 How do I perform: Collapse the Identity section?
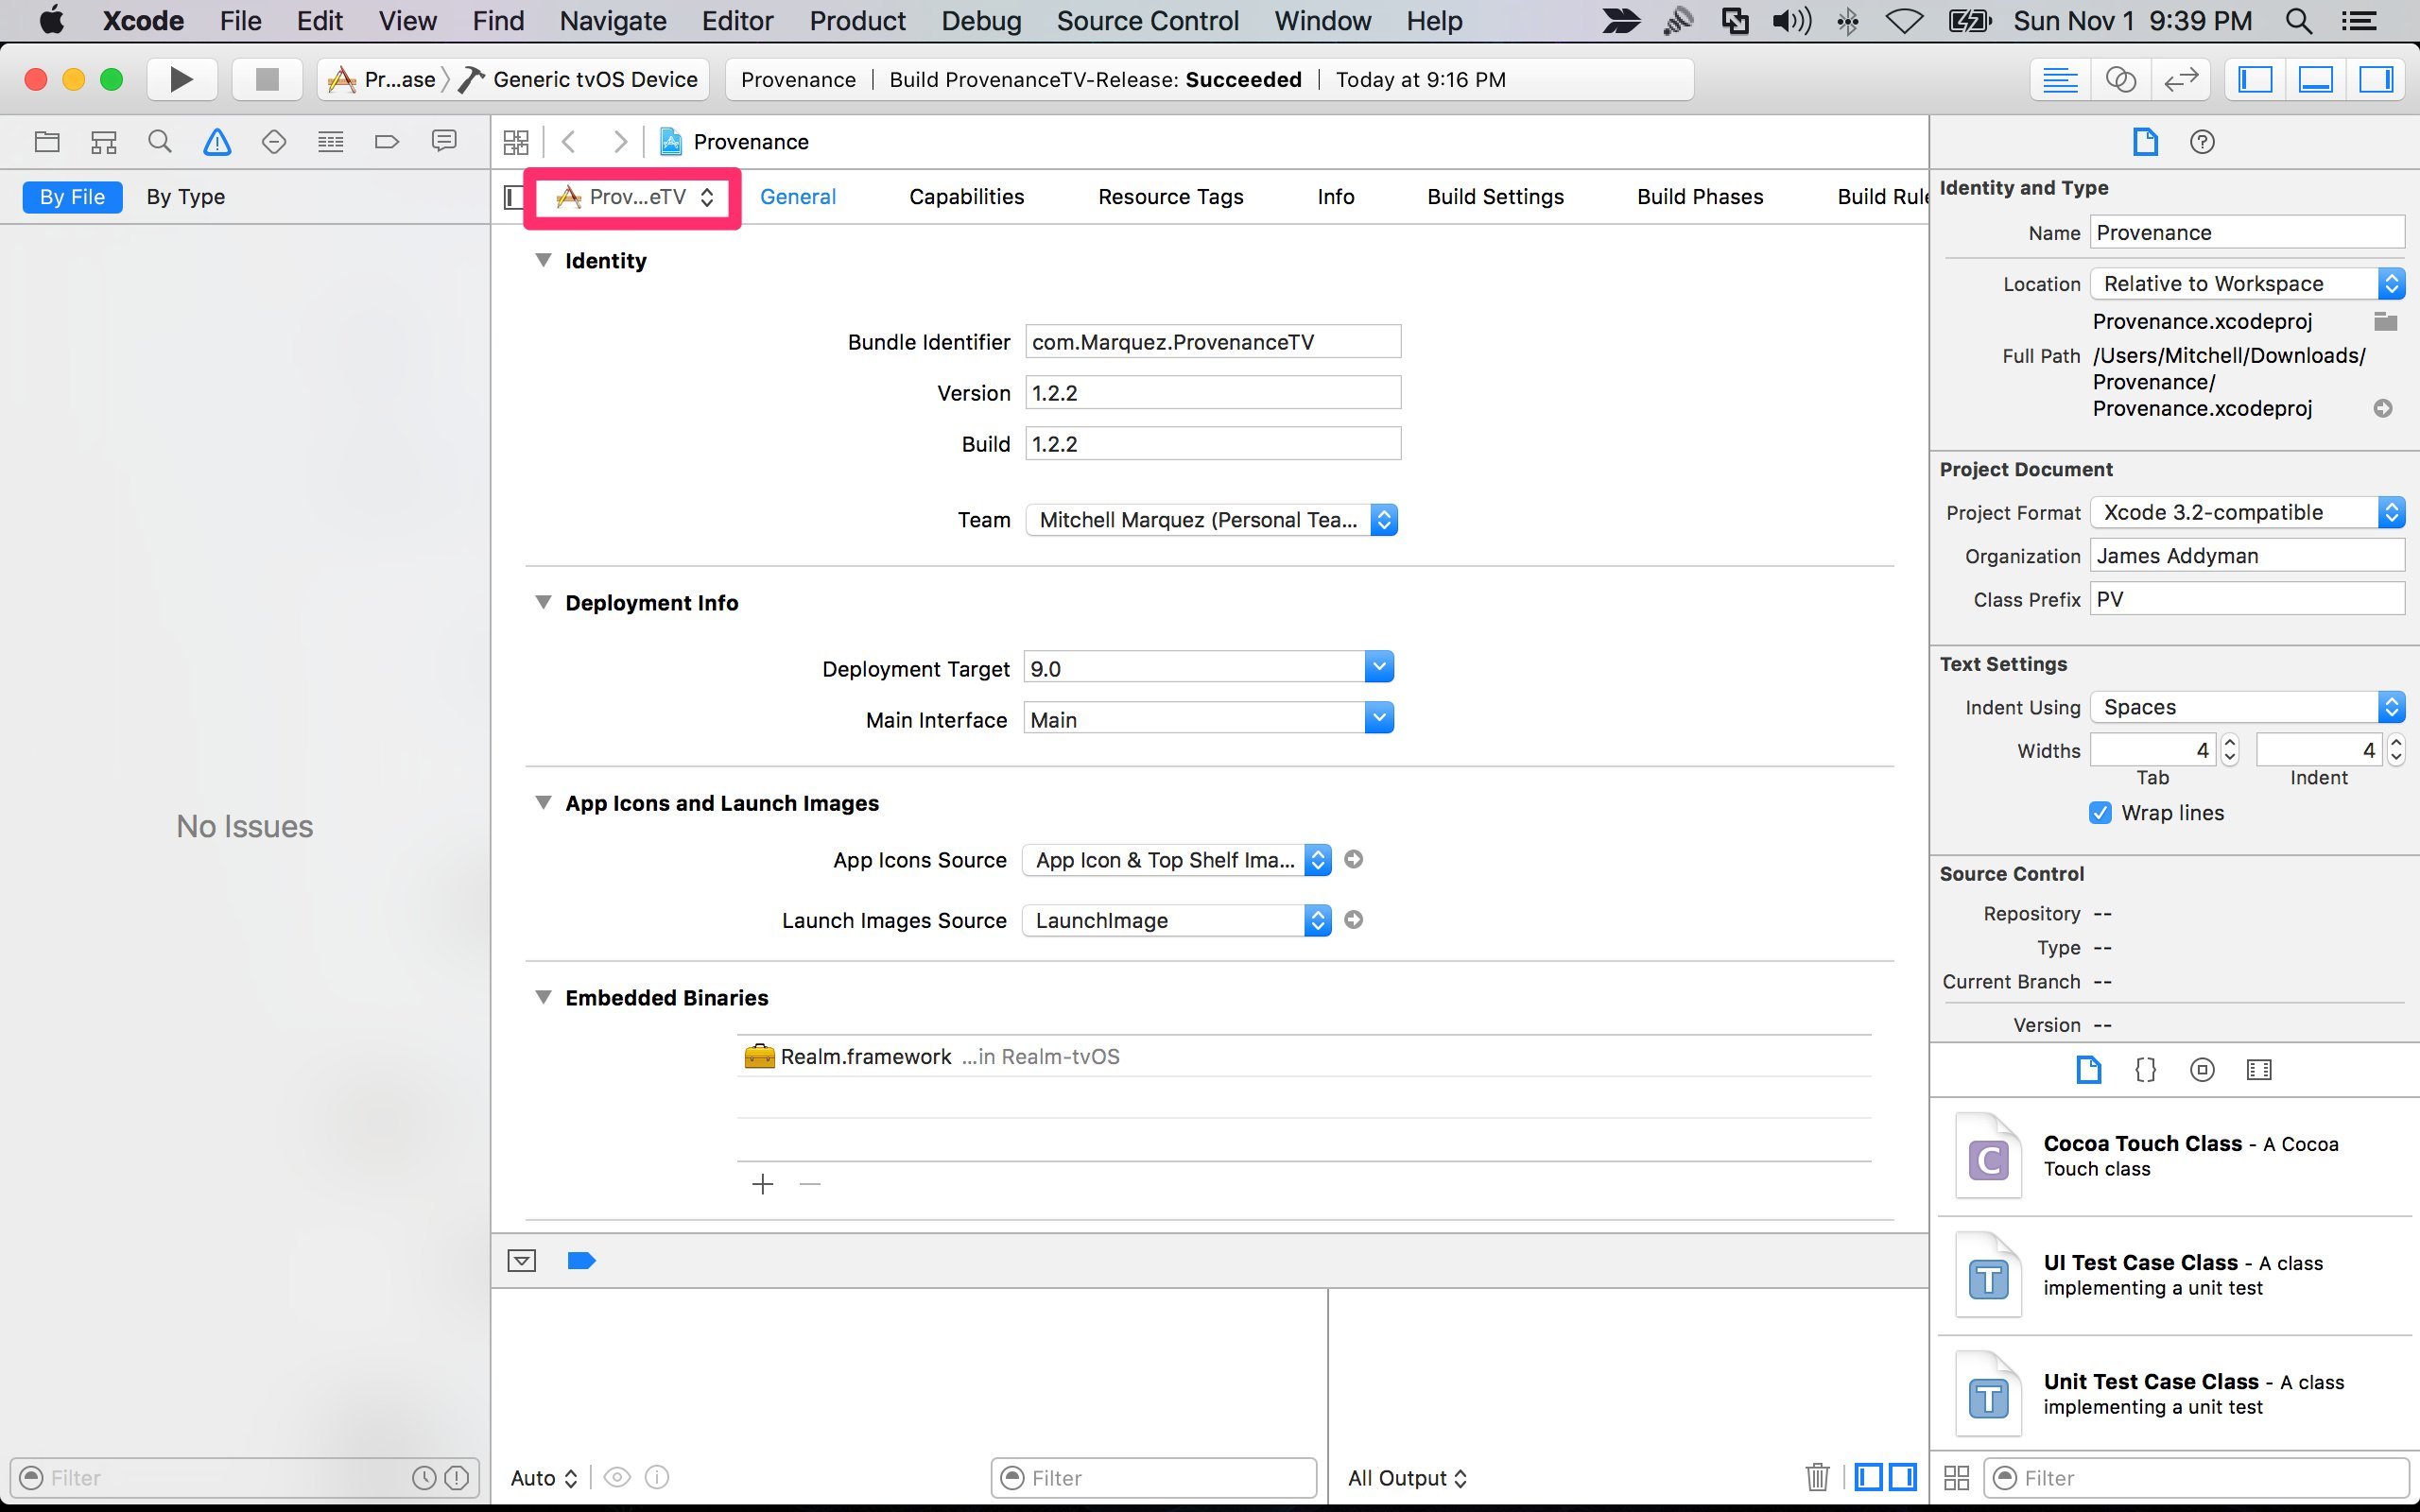pyautogui.click(x=543, y=260)
